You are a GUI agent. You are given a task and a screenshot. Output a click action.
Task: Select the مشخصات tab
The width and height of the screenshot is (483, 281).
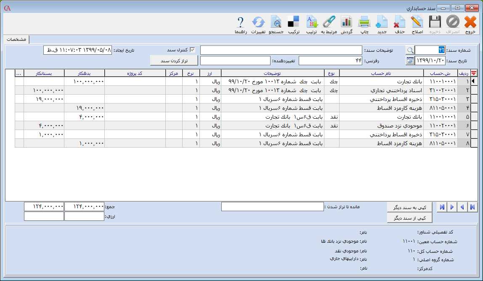16,39
